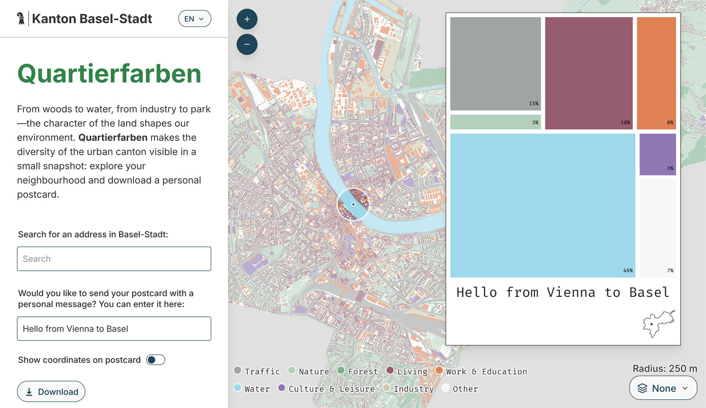Click the Living legend maroon dot
The height and width of the screenshot is (408, 706).
390,370
